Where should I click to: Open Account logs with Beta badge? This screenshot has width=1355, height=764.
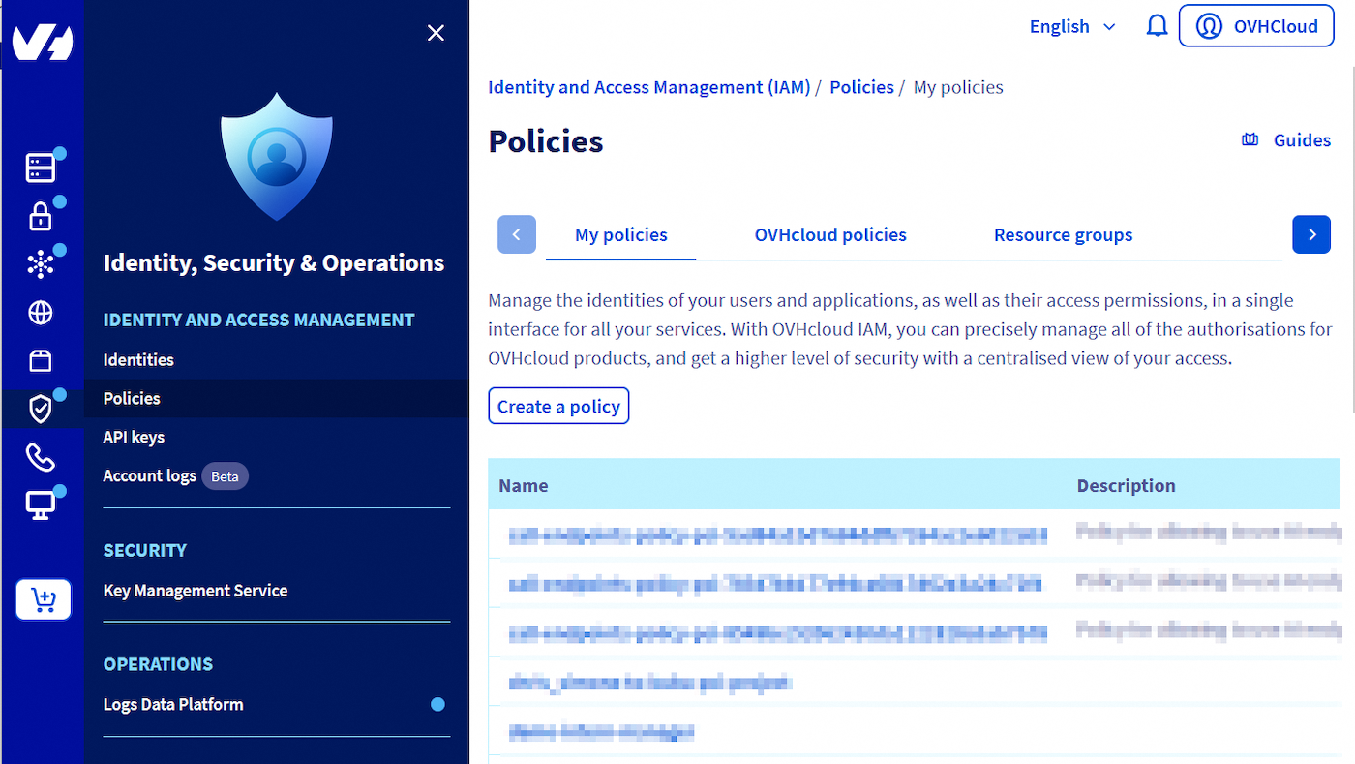click(x=150, y=475)
